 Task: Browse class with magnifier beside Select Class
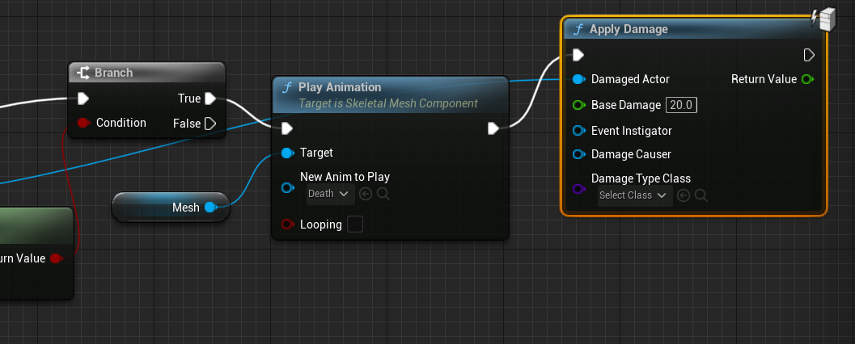click(x=701, y=195)
